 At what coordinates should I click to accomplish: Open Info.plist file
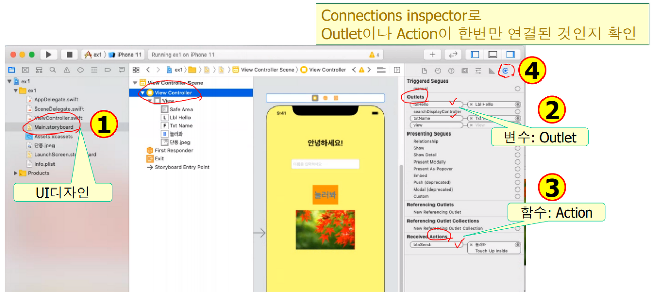point(44,164)
